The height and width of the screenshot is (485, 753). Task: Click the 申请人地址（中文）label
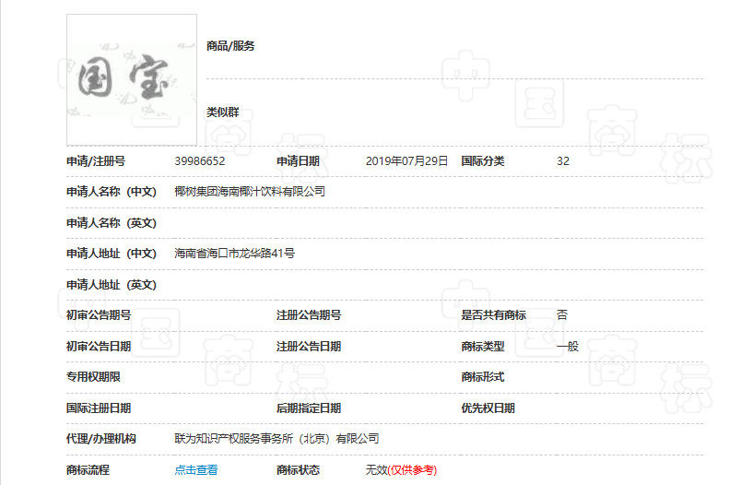click(112, 253)
